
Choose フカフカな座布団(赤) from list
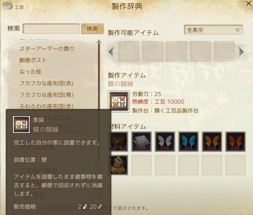point(47,83)
